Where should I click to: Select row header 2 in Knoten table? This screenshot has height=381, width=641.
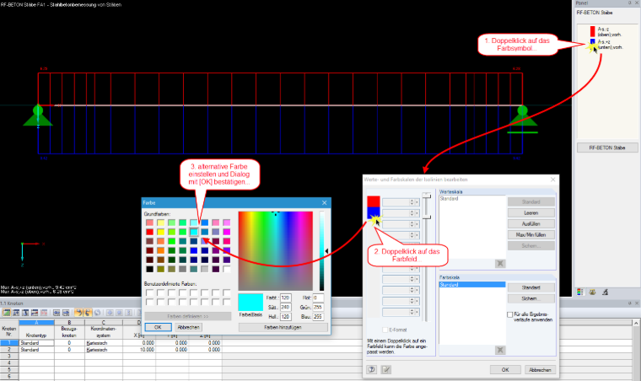(9, 350)
